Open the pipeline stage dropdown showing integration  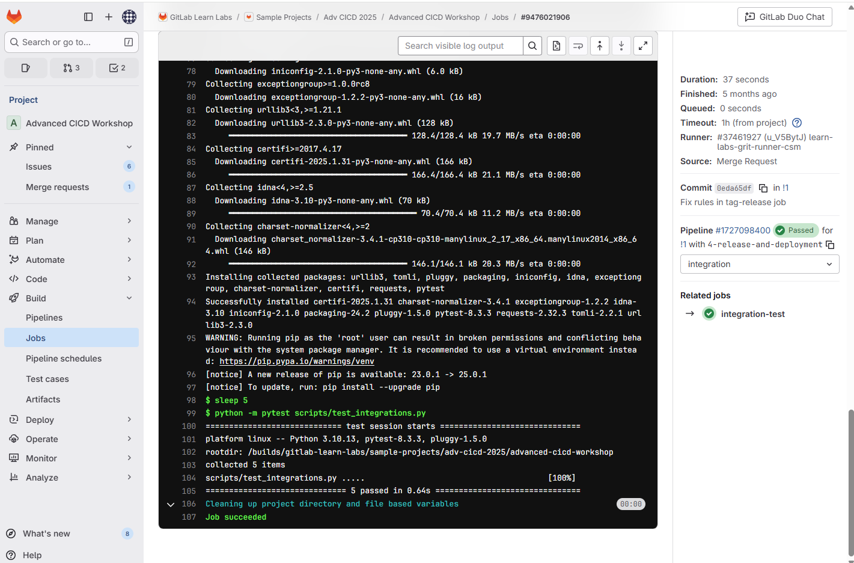point(759,263)
